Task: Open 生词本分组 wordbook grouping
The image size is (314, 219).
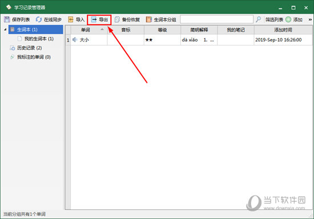Action: (x=161, y=19)
